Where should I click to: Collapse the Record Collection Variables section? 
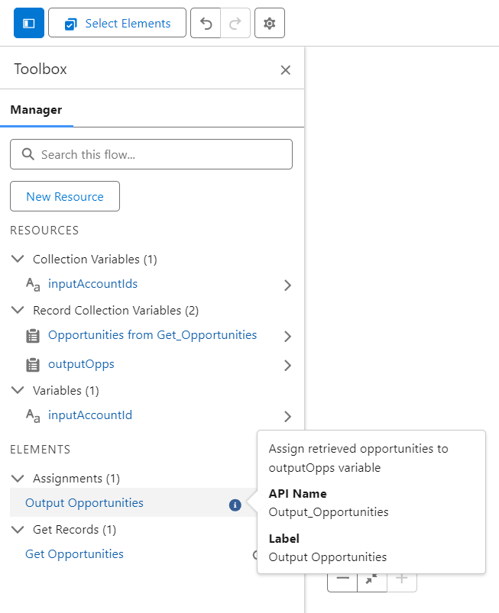click(x=18, y=310)
